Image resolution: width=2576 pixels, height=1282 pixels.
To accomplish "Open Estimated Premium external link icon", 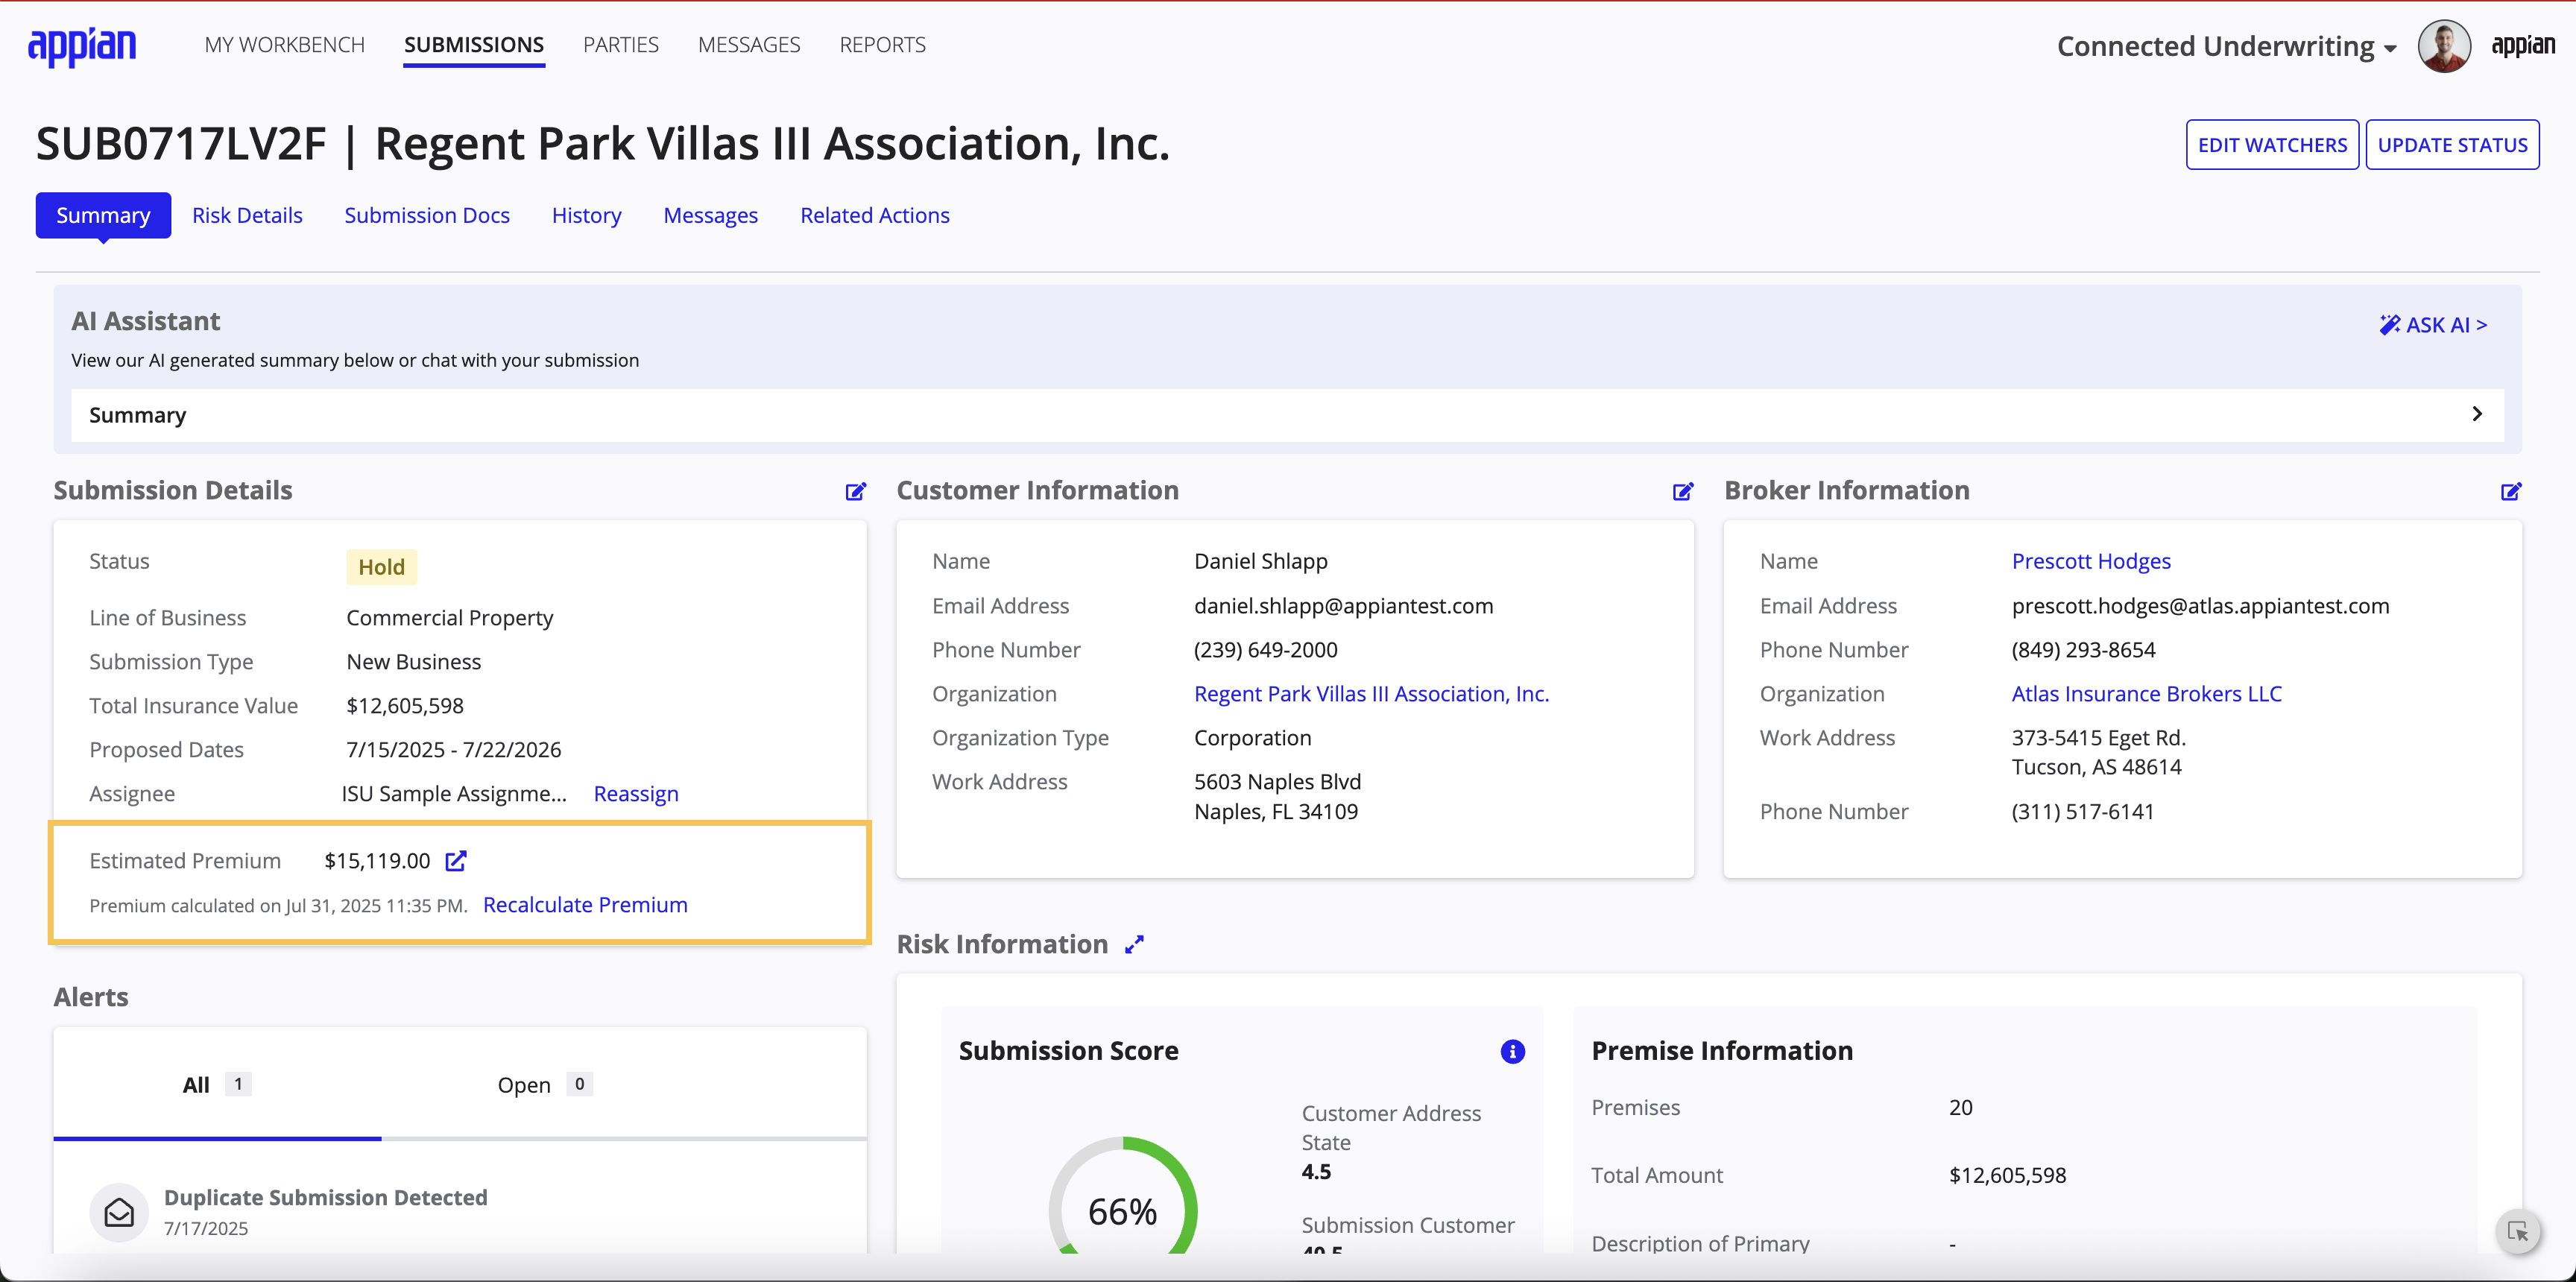I will point(456,860).
